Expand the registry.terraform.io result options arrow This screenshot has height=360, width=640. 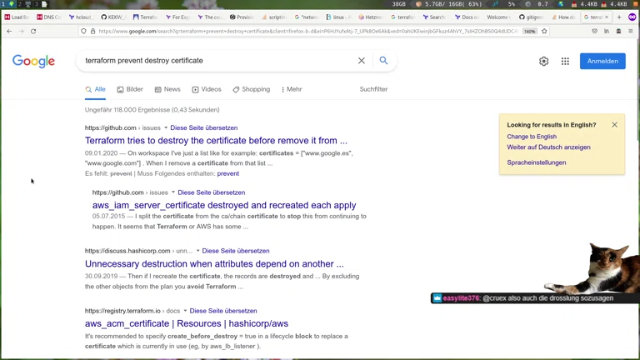[x=185, y=311]
